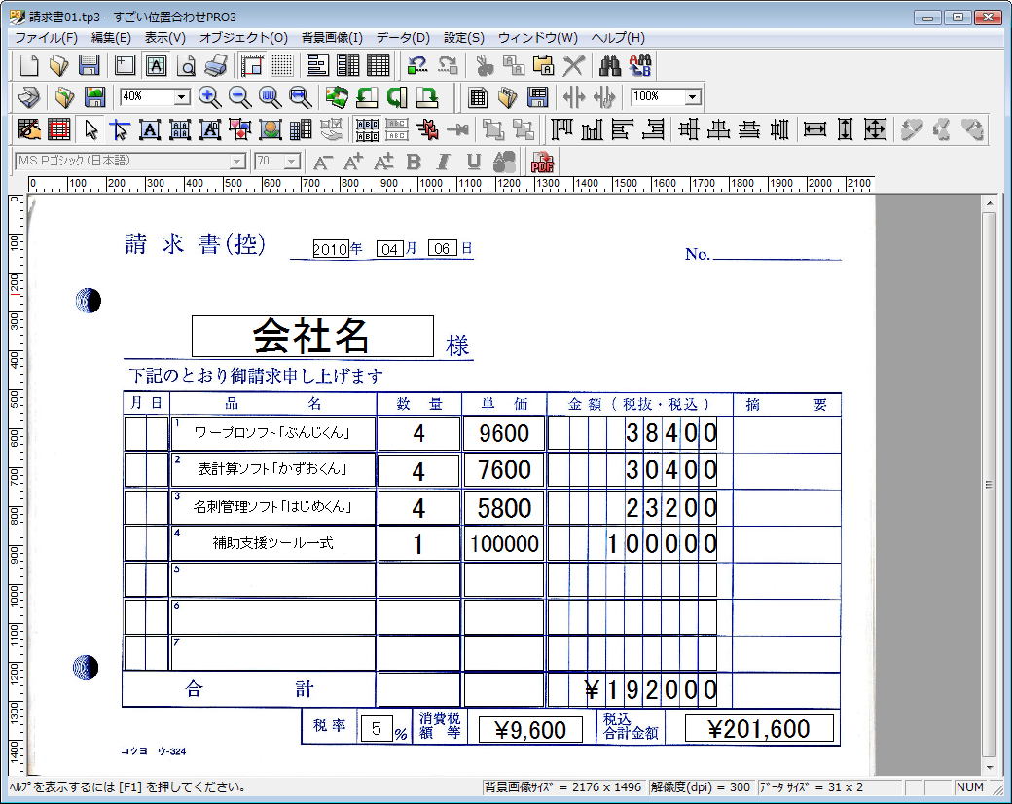Viewport: 1012px width, 804px height.
Task: Open the オブジェクト(O) menu
Action: click(243, 38)
